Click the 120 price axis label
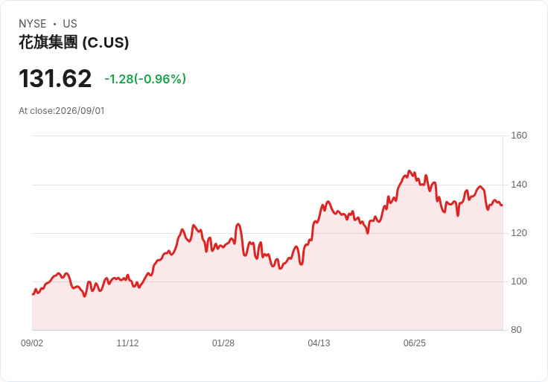Screen dimensions: 548x382 point(519,233)
